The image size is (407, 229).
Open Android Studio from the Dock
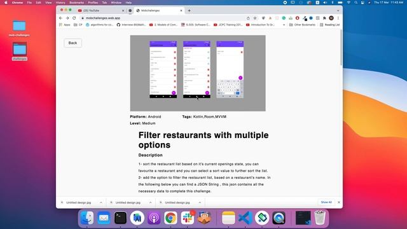coord(137,218)
